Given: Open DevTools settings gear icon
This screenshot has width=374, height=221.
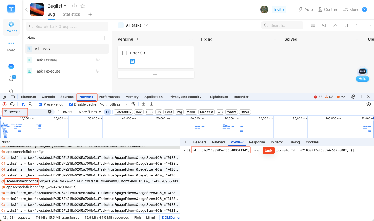Looking at the screenshot, I should [x=353, y=97].
